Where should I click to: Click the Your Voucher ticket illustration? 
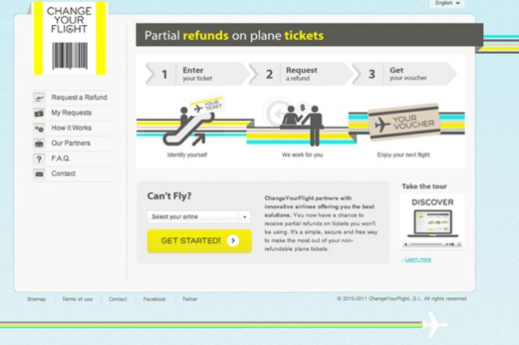(404, 122)
